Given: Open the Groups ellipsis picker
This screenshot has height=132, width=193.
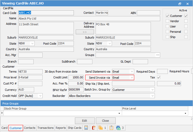Looking at the screenshot, I should pyautogui.click(x=158, y=55).
